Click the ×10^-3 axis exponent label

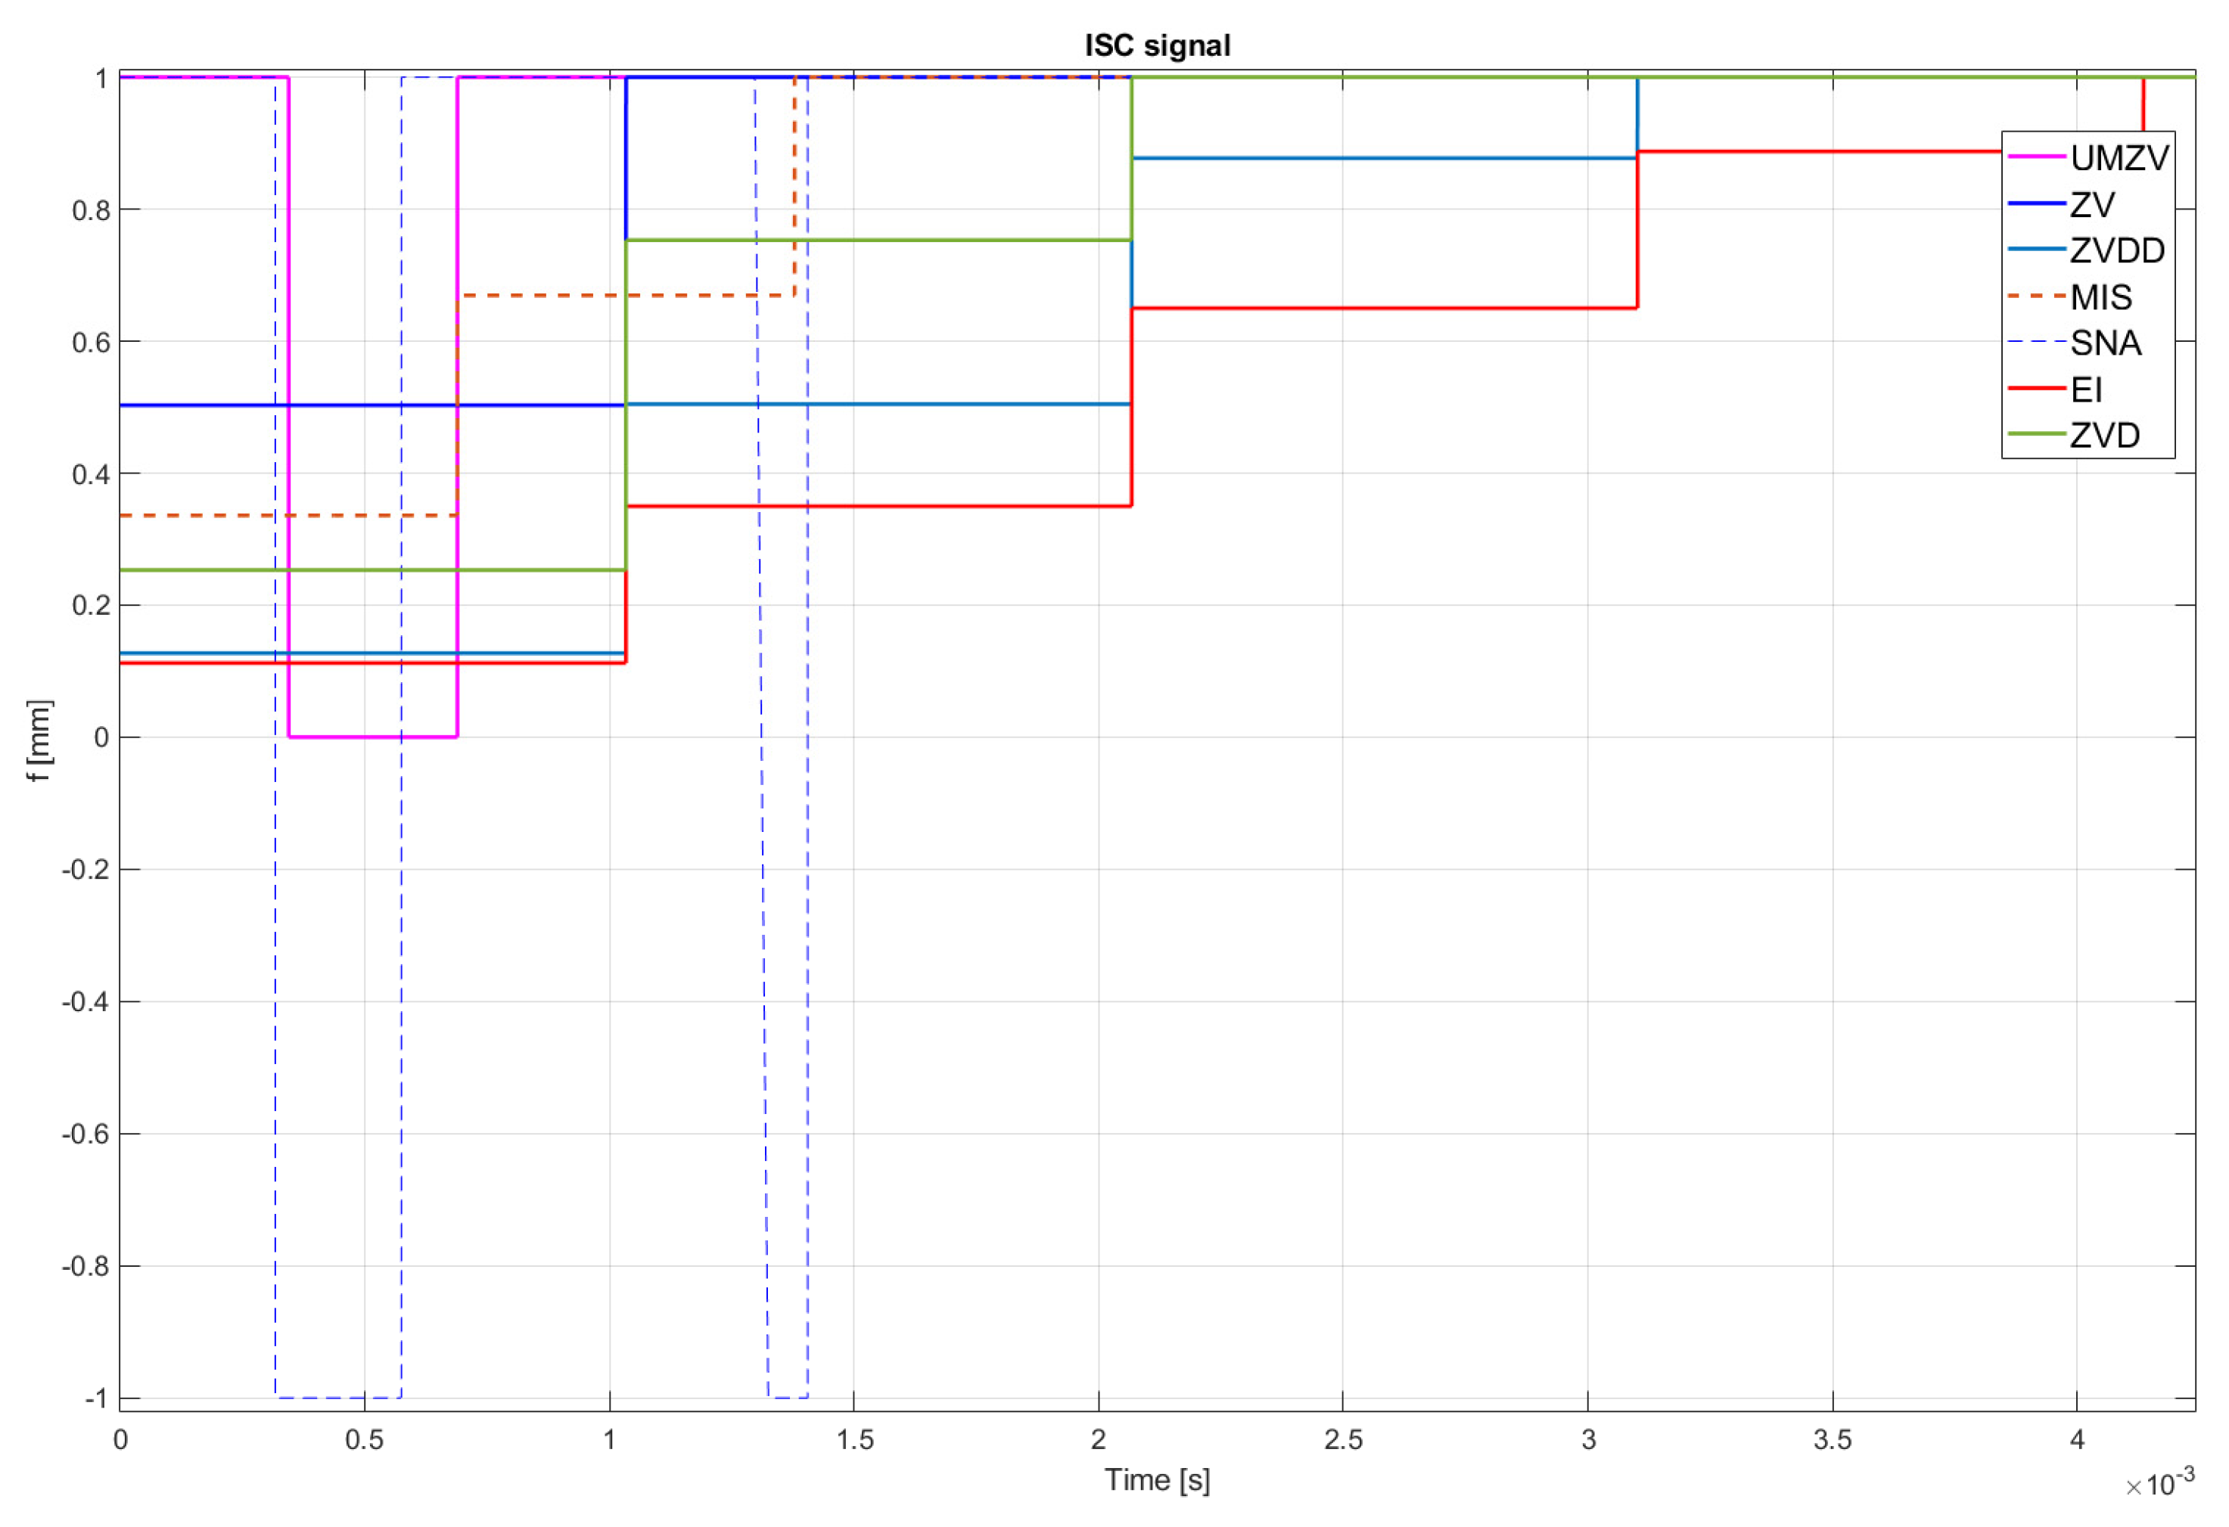[x=2160, y=1484]
